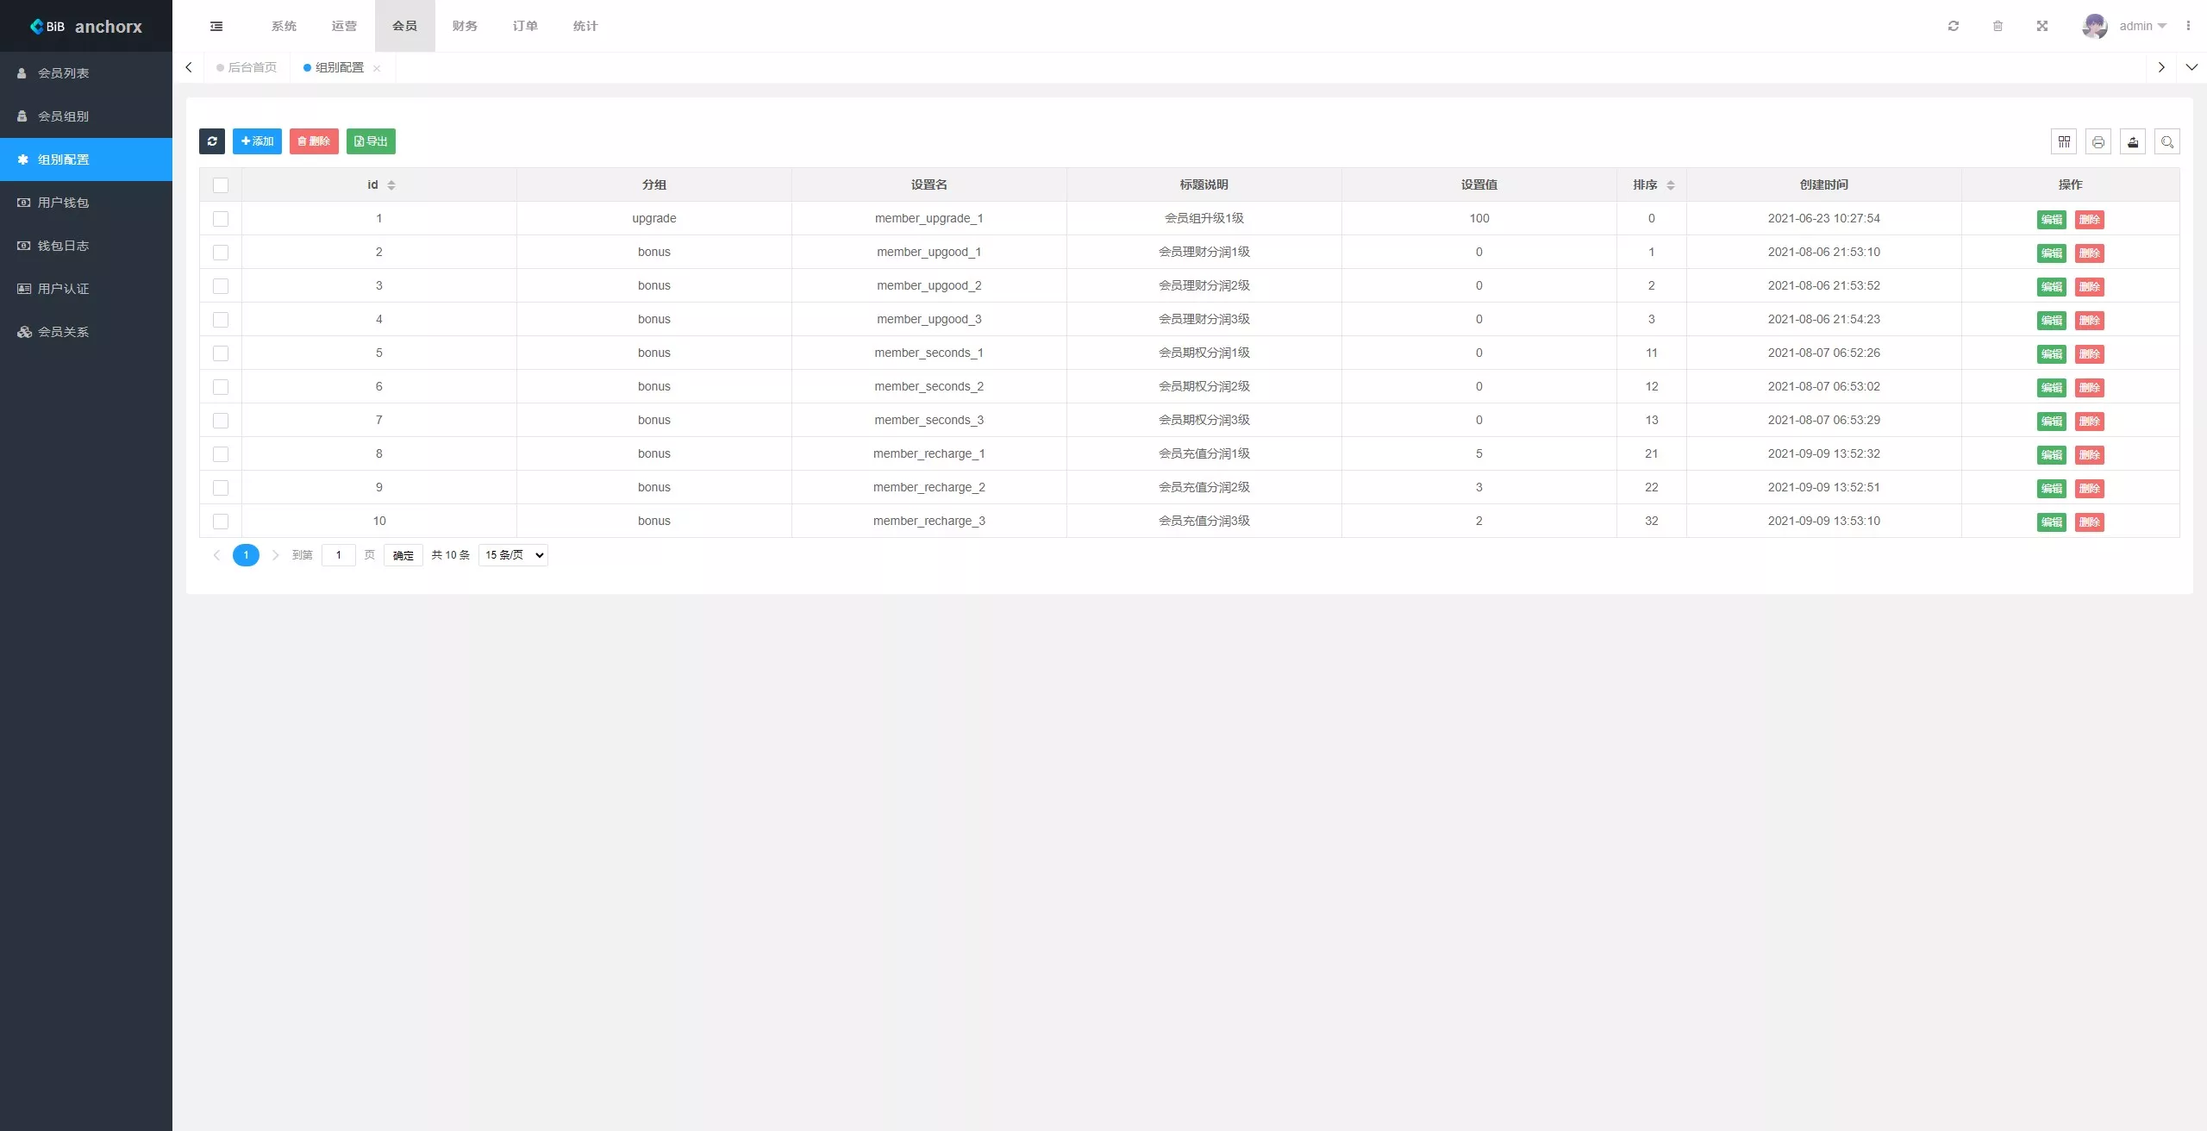
Task: Click the table refresh icon button
Action: [212, 141]
